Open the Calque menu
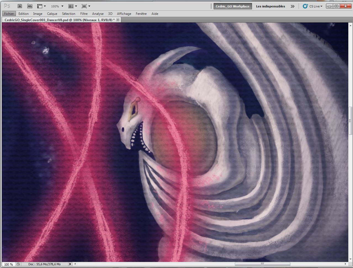This screenshot has height=268, width=353. (x=52, y=13)
